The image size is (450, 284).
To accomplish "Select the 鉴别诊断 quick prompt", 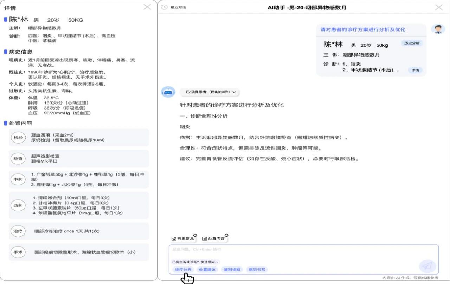I will click(x=232, y=269).
